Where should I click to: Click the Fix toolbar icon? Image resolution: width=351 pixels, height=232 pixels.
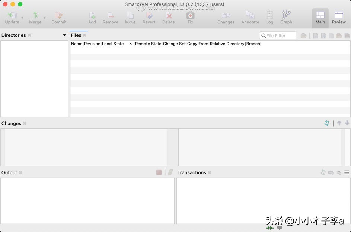190,15
